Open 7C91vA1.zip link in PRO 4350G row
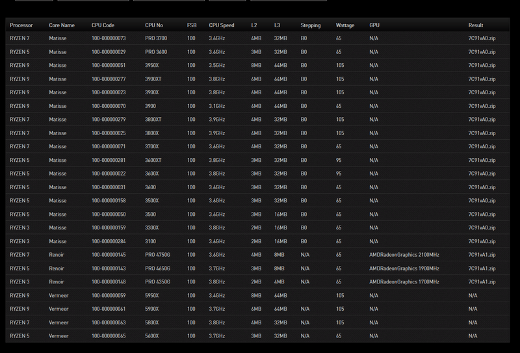 482,281
